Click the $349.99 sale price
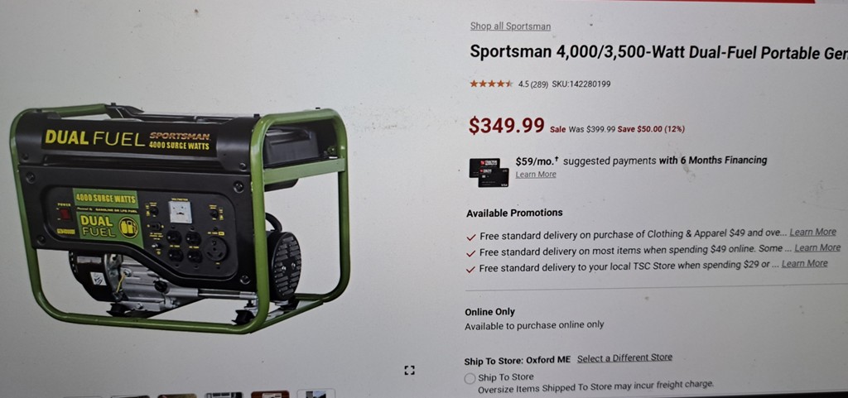The width and height of the screenshot is (848, 398). pos(507,125)
